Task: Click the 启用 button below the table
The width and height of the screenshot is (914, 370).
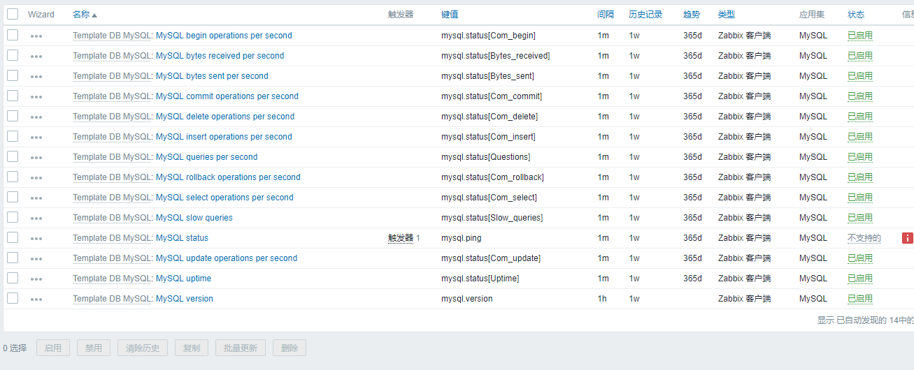Action: coord(53,348)
